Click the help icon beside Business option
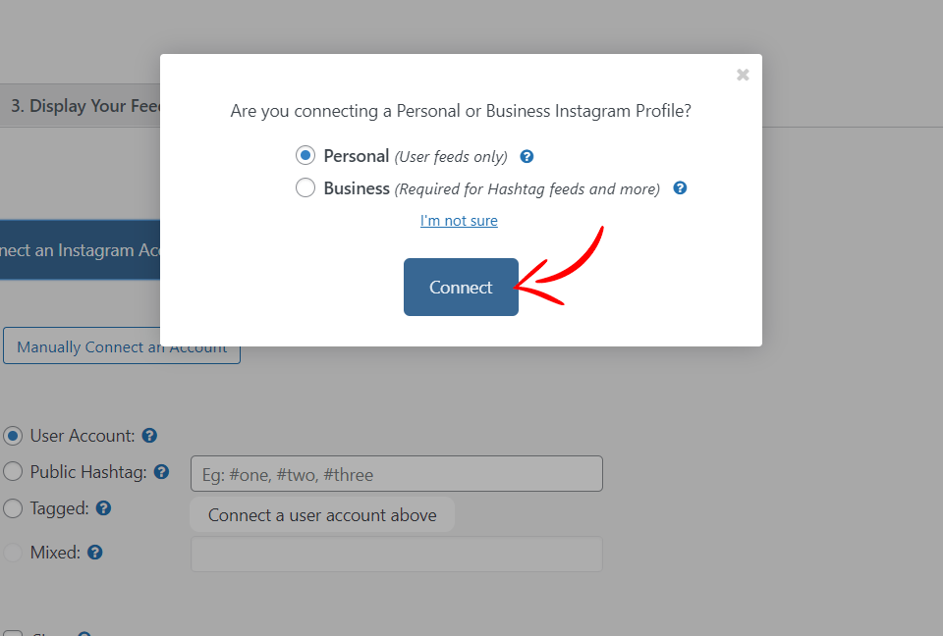This screenshot has height=636, width=943. 680,188
